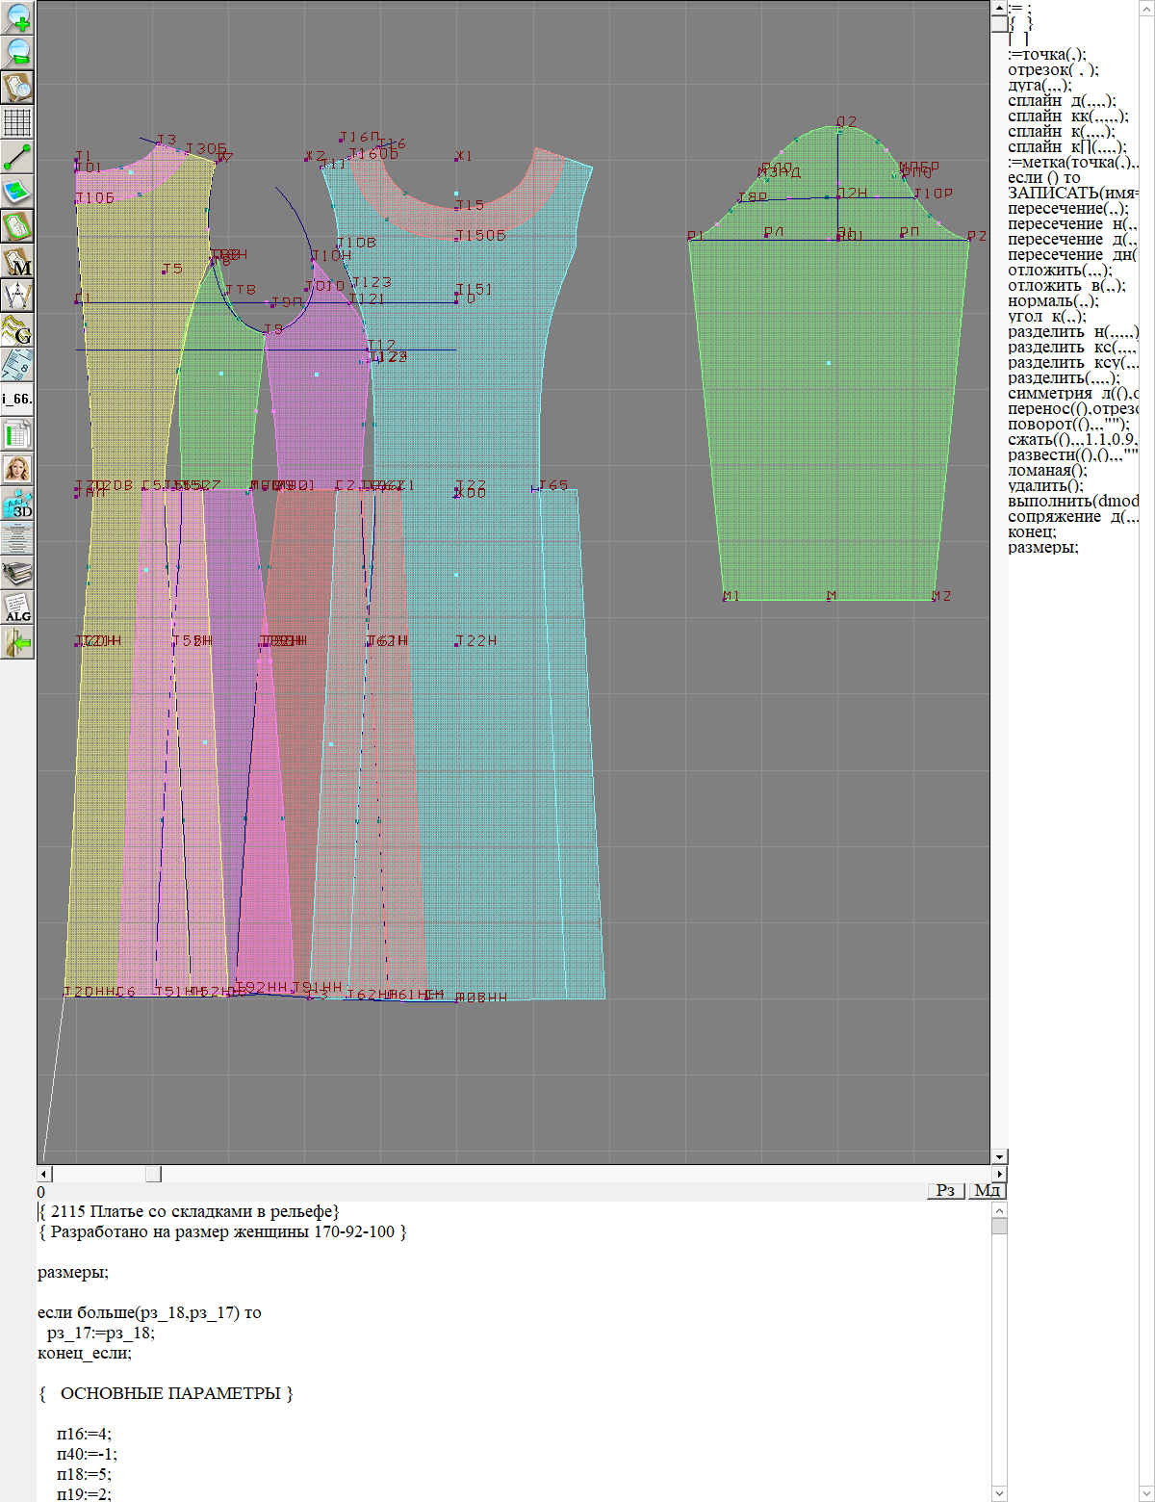Choose 'размеры;' in the operator list

click(1042, 547)
